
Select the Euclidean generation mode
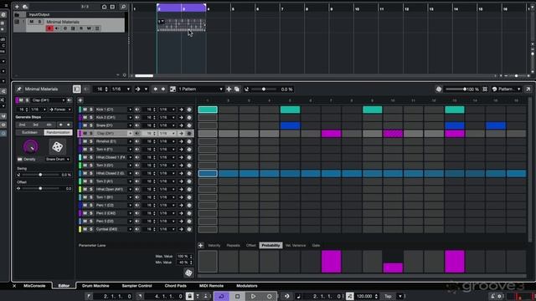click(30, 132)
